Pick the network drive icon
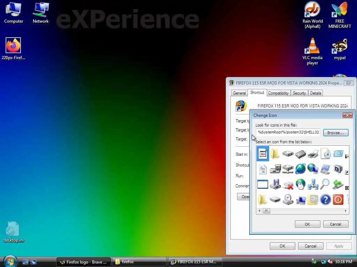This screenshot has width=357, height=267. [288, 169]
